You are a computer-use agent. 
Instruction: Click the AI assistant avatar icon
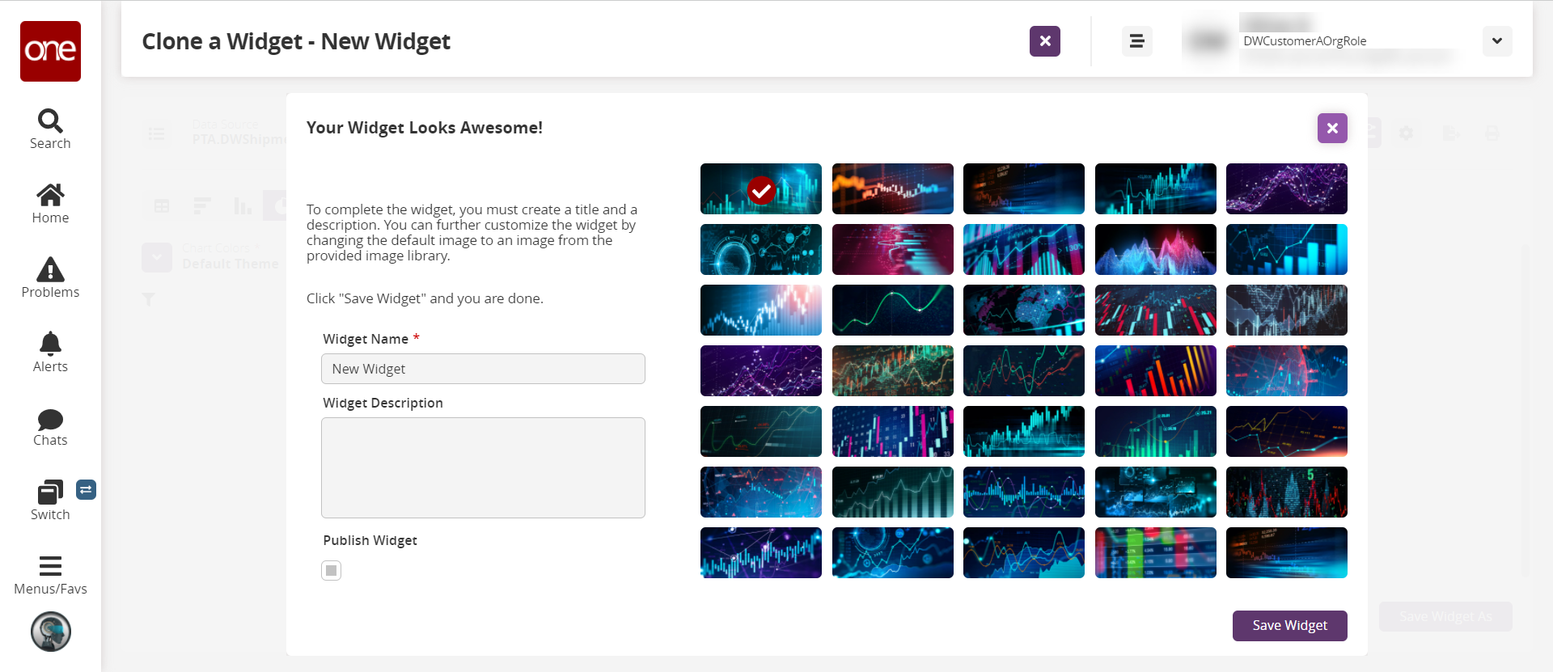[51, 632]
